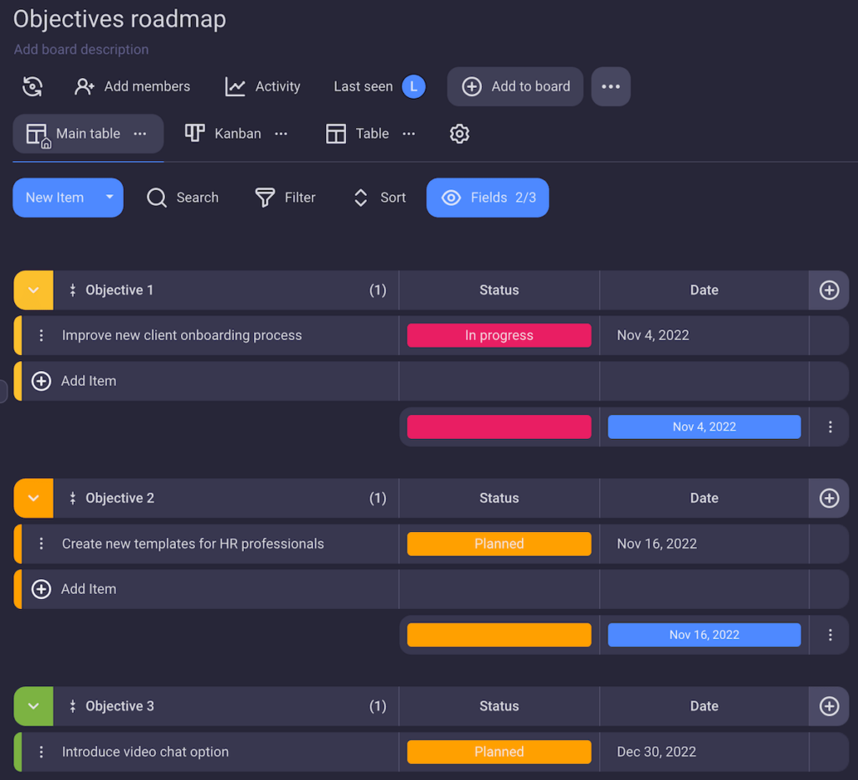The image size is (858, 780).
Task: Click the Last seen user avatar L
Action: [413, 86]
